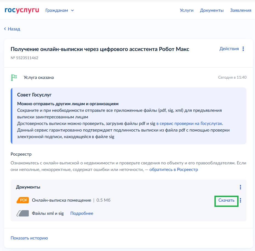The height and width of the screenshot is (251, 255).
Task: Open the Услуги menu item
Action: [186, 10]
